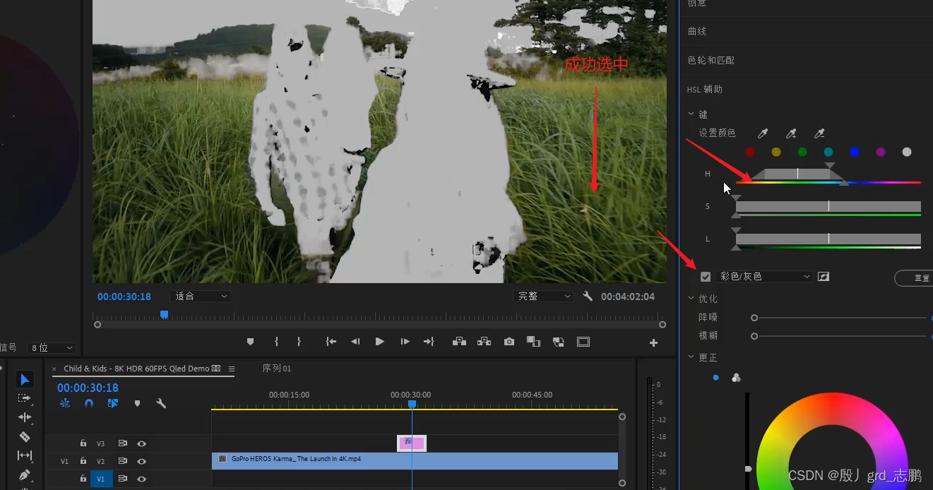Select the single-wheel correction dot
This screenshot has height=490, width=933.
pyautogui.click(x=715, y=378)
